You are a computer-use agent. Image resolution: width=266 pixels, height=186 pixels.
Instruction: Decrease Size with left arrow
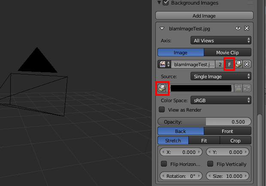pos(209,176)
